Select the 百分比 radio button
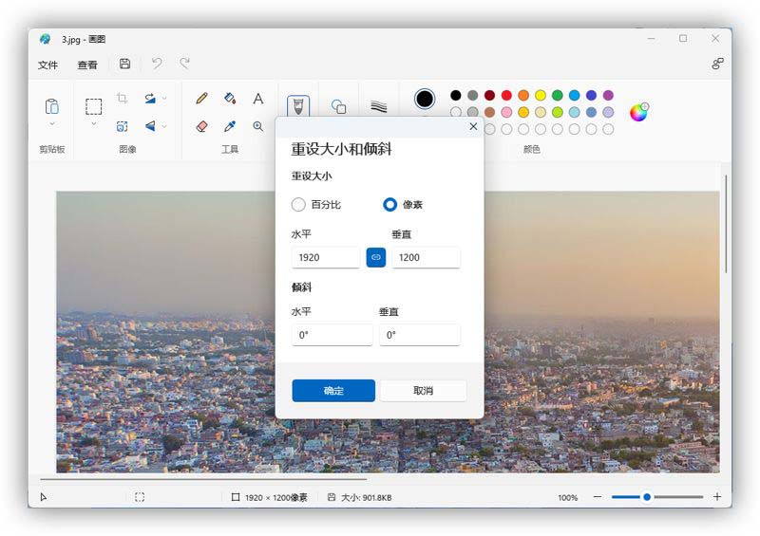 298,204
